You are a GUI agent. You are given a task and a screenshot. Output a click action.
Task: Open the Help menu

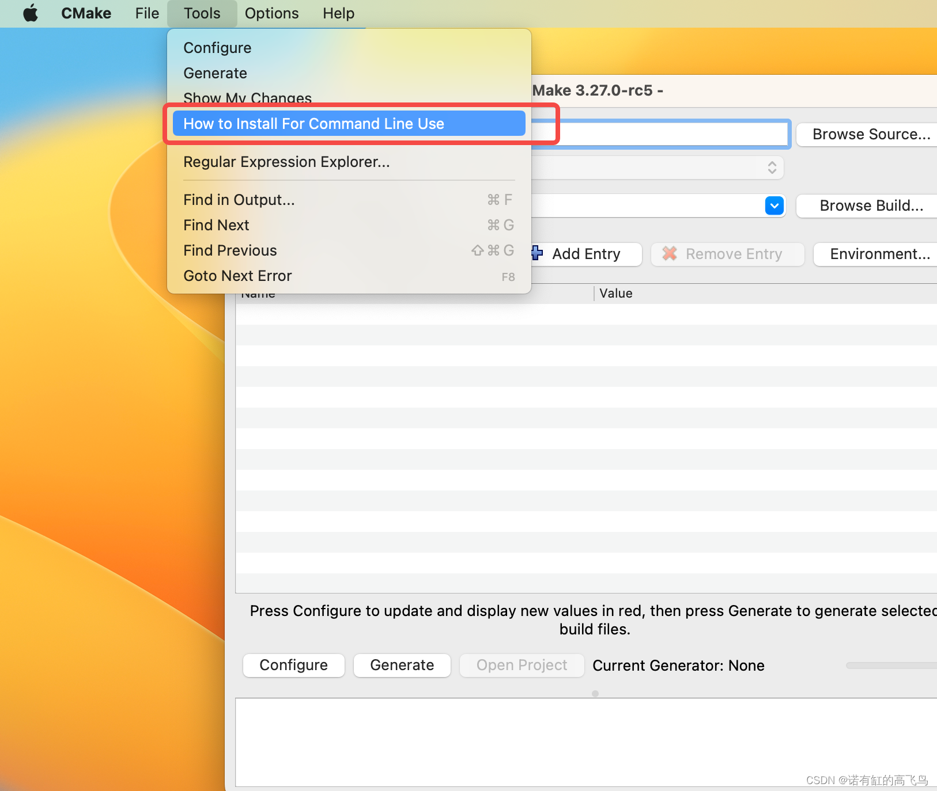[x=338, y=13]
